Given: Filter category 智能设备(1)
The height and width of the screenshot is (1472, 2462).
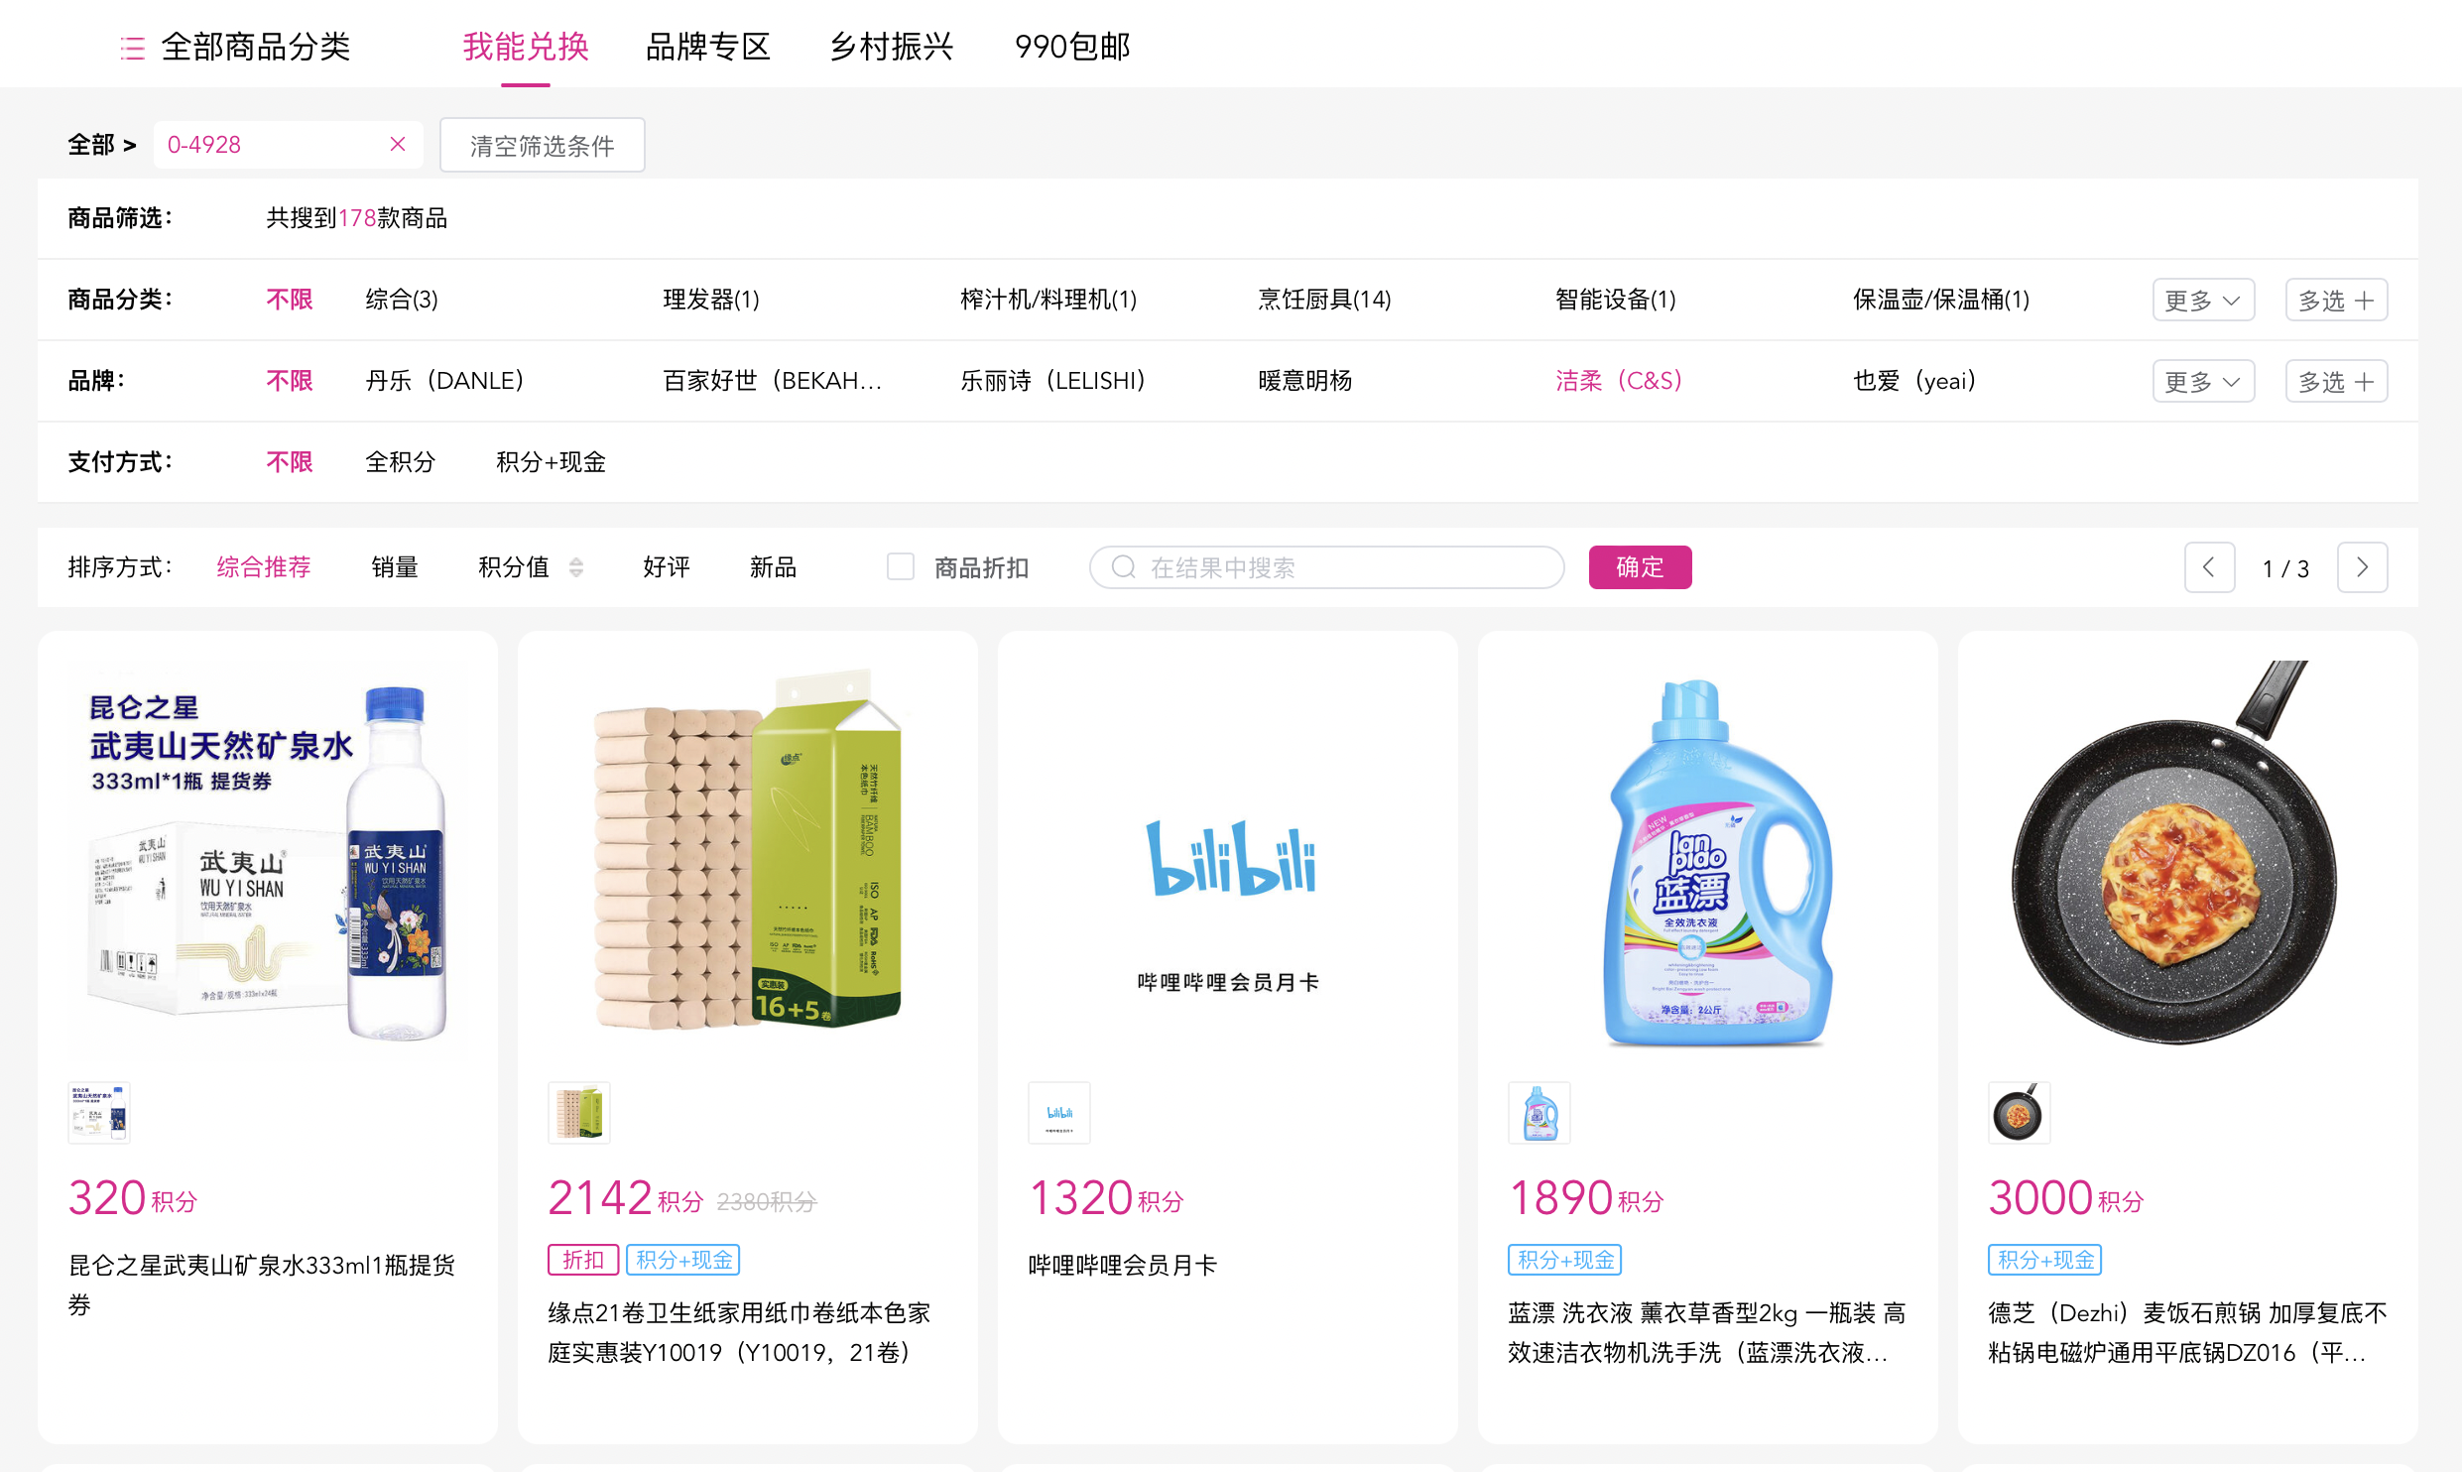Looking at the screenshot, I should click(1616, 300).
